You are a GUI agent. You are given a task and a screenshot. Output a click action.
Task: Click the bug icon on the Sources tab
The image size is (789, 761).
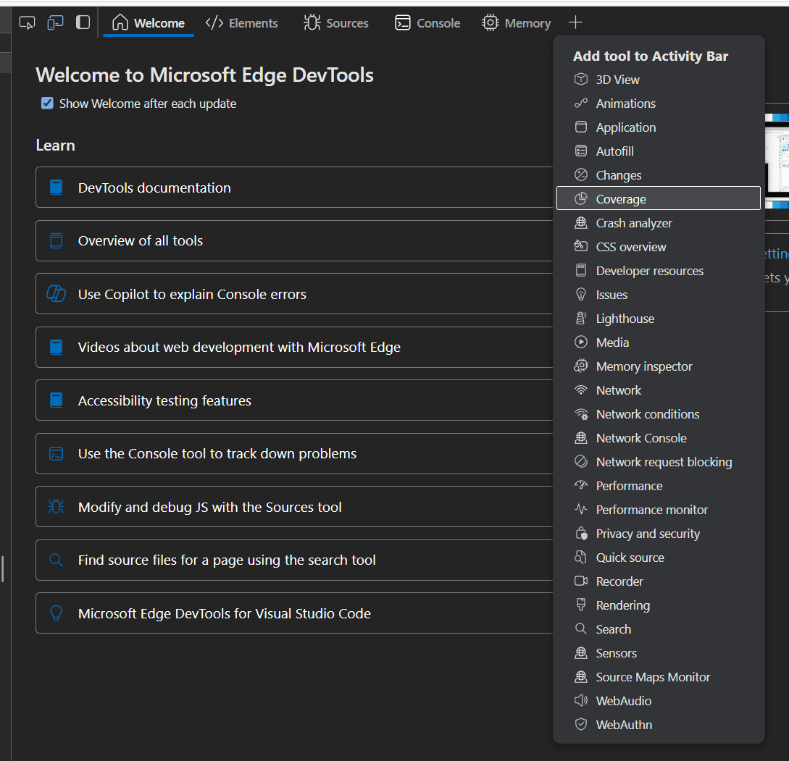click(312, 22)
